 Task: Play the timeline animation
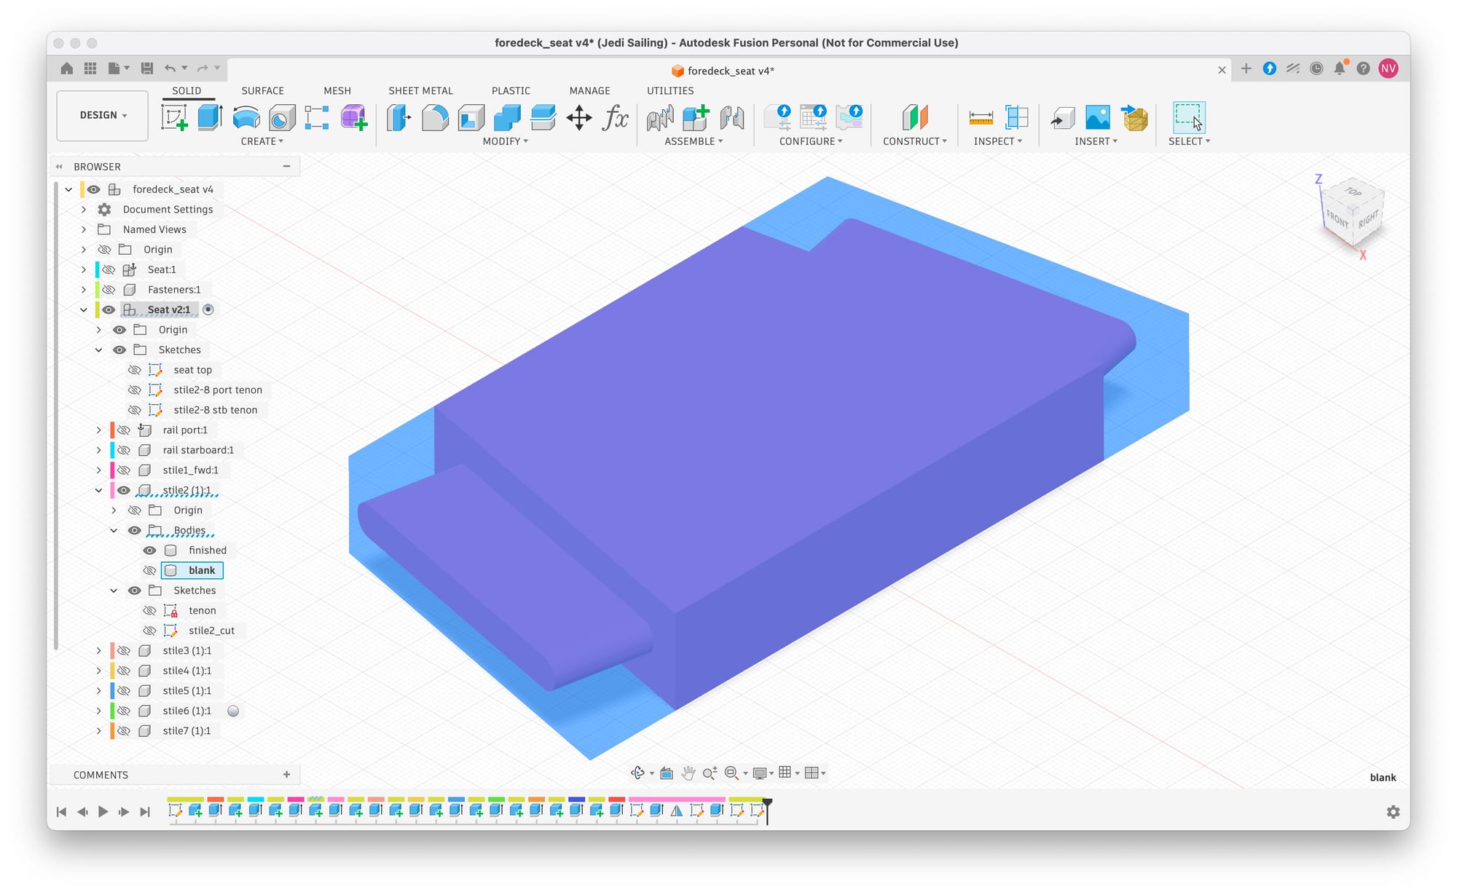(103, 812)
